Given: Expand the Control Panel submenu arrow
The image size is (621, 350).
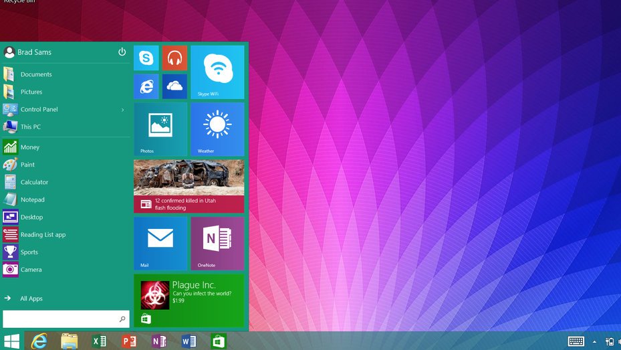Looking at the screenshot, I should click(122, 110).
